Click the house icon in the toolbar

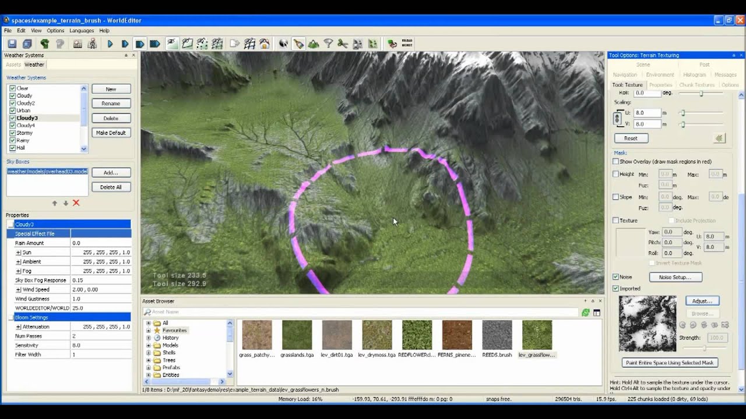[x=265, y=44]
